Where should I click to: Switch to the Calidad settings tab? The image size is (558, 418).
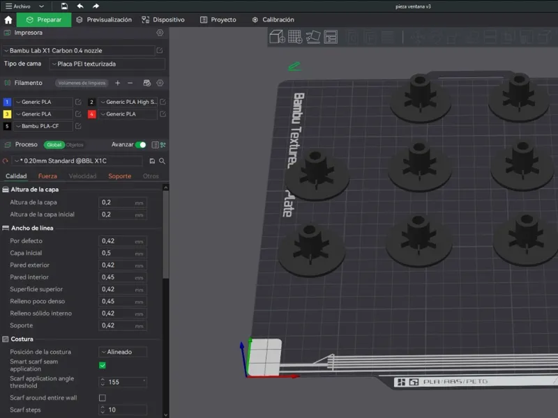pyautogui.click(x=16, y=176)
